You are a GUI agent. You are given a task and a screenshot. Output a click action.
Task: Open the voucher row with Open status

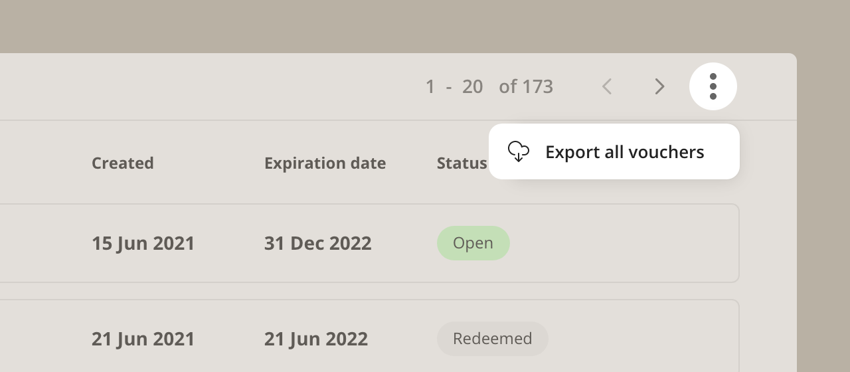pos(369,243)
